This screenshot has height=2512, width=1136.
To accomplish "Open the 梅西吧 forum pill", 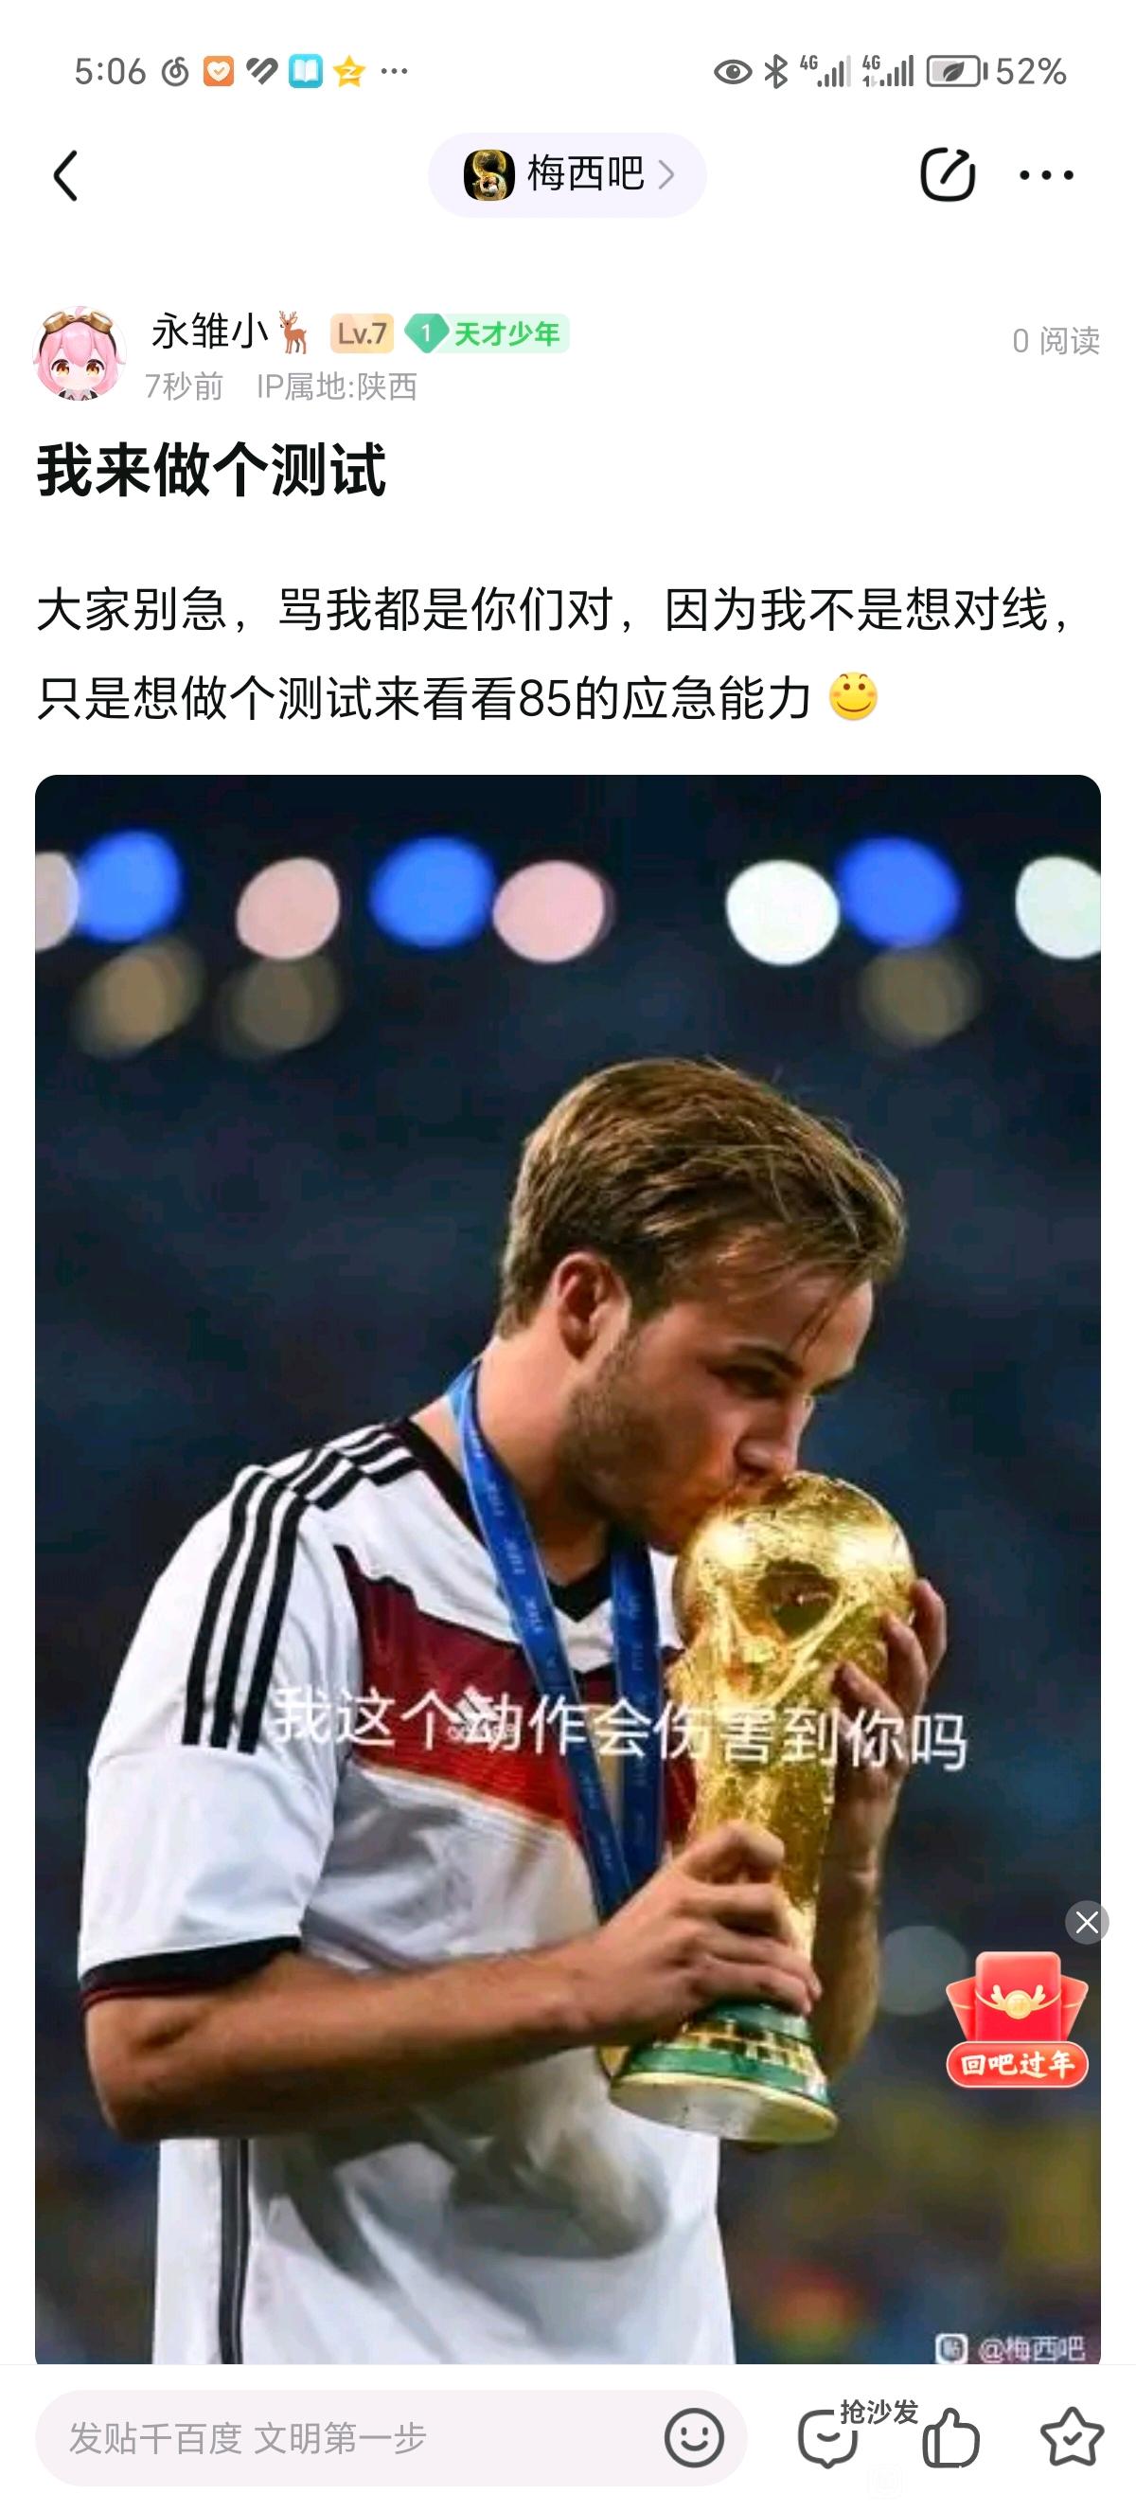I will pos(567,175).
